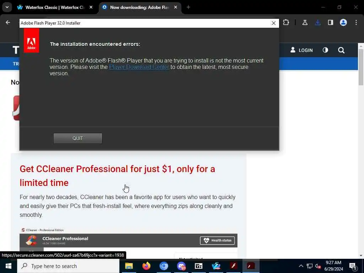Click the CCleaner Professional $1 headline
364x273 pixels.
coord(117,176)
